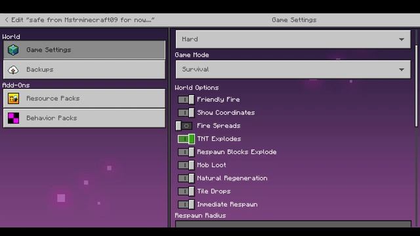Click the Resource Packs painting icon
420x236 pixels.
(13, 98)
